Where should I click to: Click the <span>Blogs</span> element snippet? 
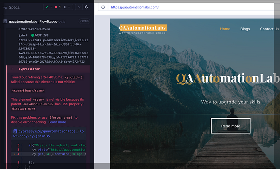point(28,91)
